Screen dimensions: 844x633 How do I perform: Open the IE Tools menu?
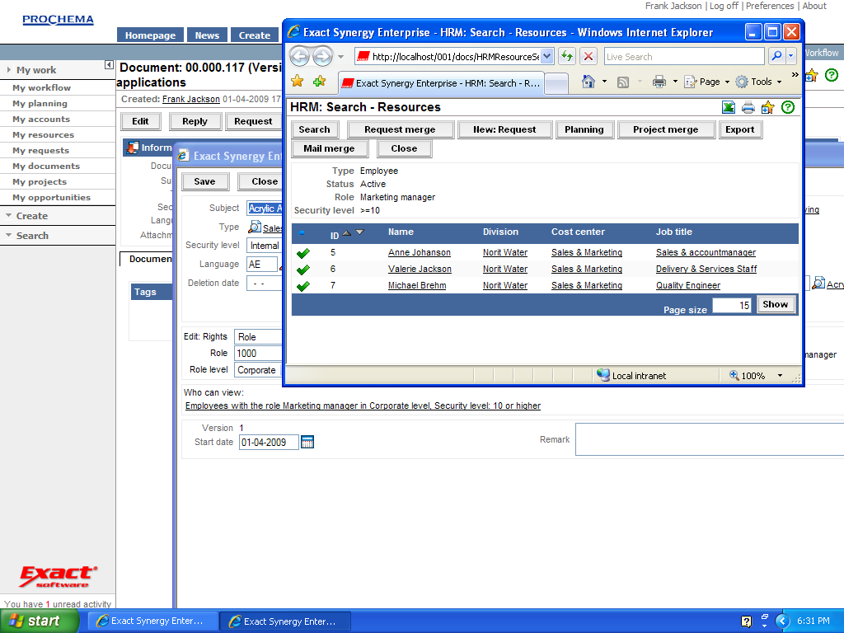[x=759, y=82]
